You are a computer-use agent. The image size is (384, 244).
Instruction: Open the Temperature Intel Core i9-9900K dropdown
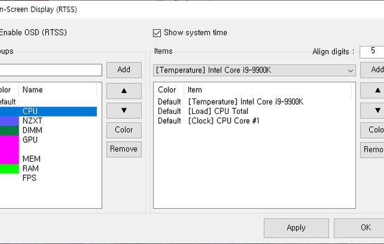point(254,70)
